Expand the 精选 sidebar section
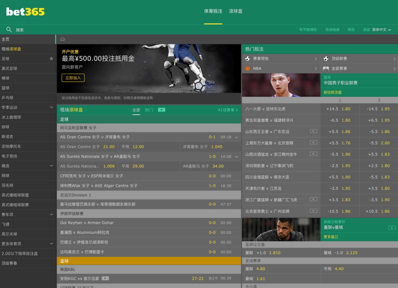The height and width of the screenshot is (288, 398). (51, 166)
